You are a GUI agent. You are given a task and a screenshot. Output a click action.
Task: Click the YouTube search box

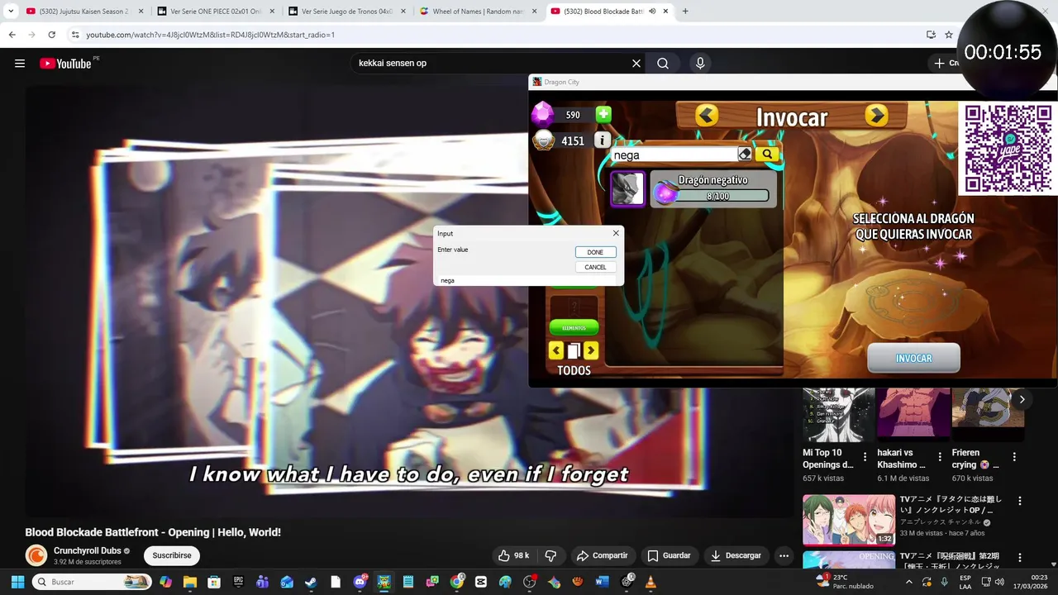click(491, 64)
